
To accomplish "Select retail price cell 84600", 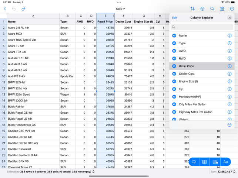I will click(105, 76).
